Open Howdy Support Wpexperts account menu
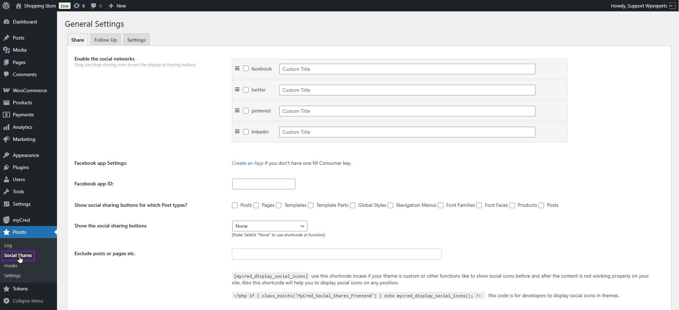Screen dimensions: 679x310 [639, 6]
